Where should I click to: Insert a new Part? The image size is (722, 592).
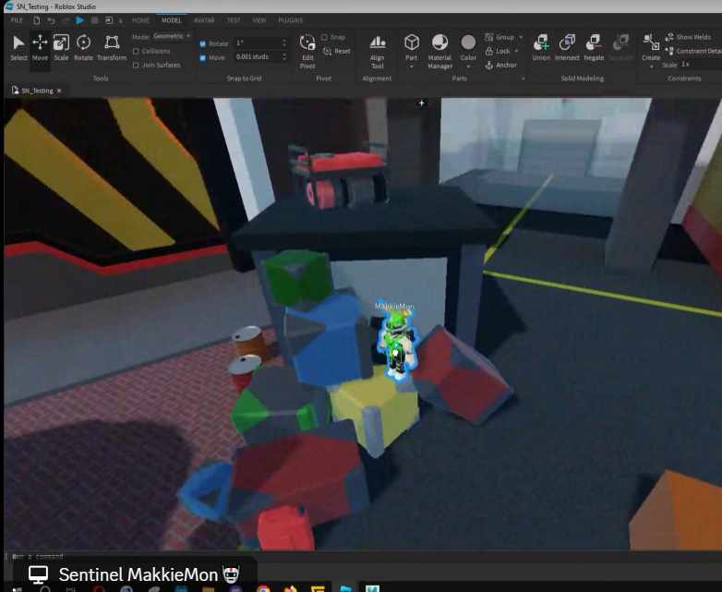411,47
